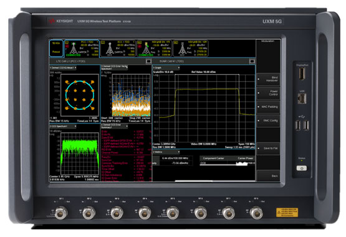Viewport: 346px width, 237px height.
Task: Tap the power button on the front panel
Action: [302, 168]
